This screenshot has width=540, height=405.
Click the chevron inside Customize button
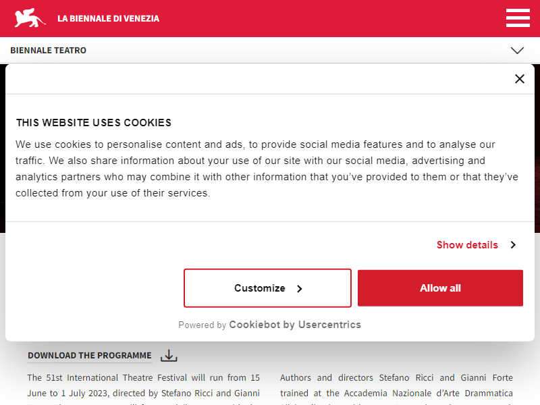(299, 289)
